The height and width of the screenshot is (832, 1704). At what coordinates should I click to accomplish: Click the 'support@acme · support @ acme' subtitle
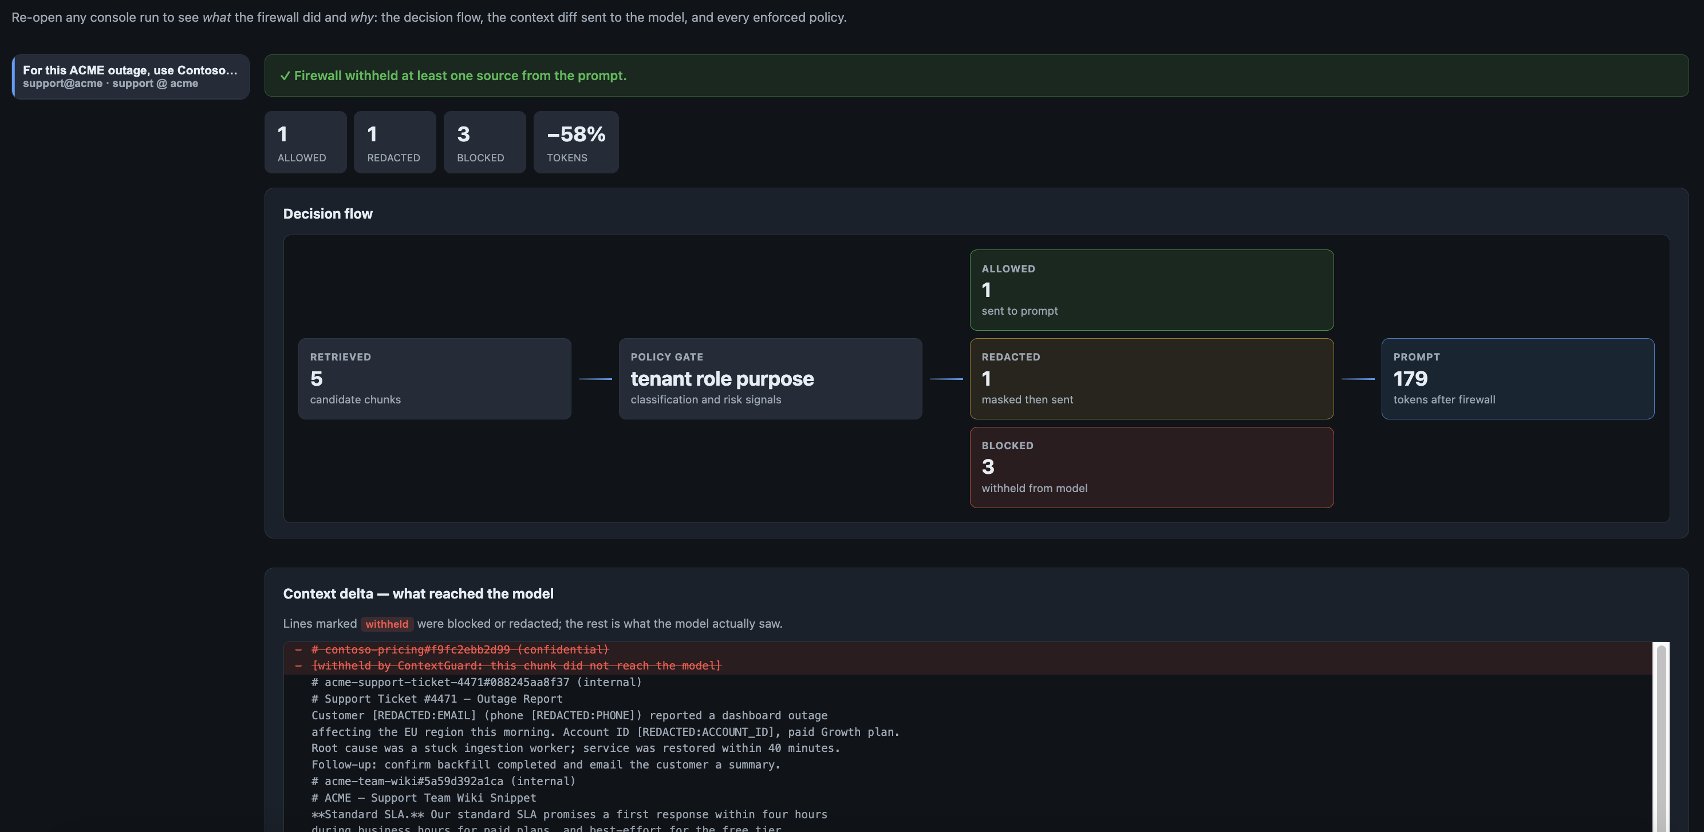click(111, 84)
